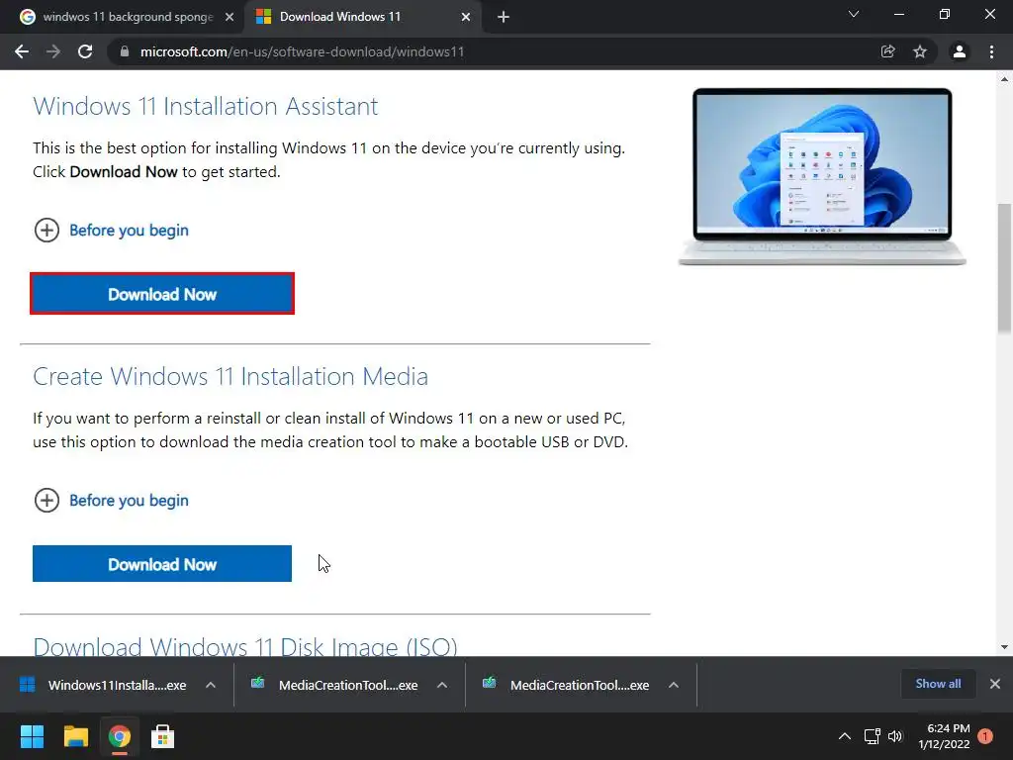The image size is (1013, 760).
Task: Click the Windows 11 Installation Assistant heading
Action: [206, 106]
